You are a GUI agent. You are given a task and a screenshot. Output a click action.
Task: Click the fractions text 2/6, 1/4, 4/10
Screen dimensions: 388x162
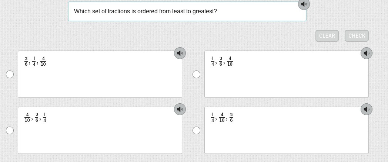pos(35,61)
